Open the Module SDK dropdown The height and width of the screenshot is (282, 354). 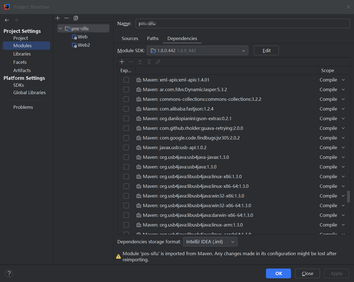pyautogui.click(x=197, y=51)
